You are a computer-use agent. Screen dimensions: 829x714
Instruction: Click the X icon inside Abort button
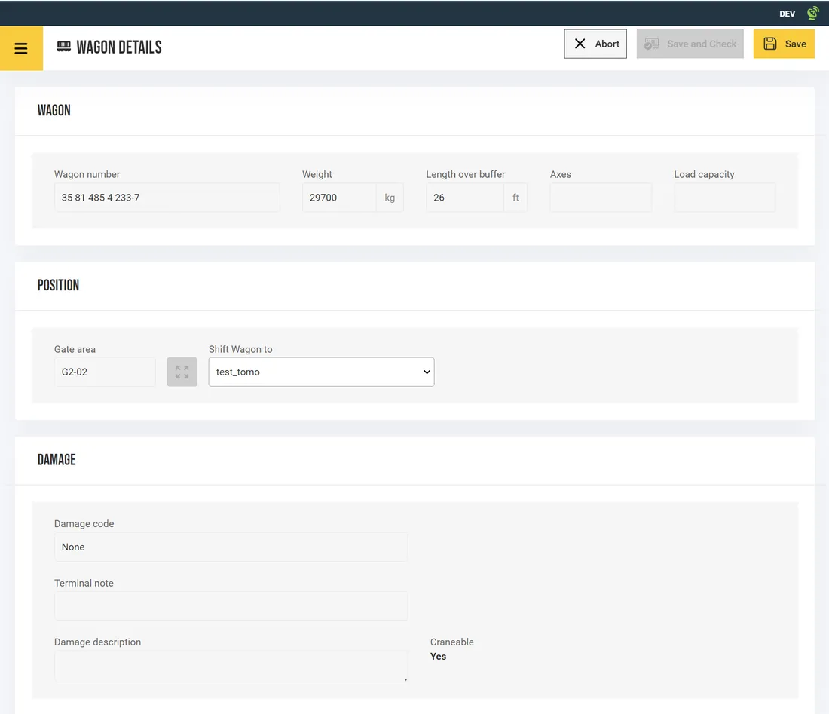point(580,44)
